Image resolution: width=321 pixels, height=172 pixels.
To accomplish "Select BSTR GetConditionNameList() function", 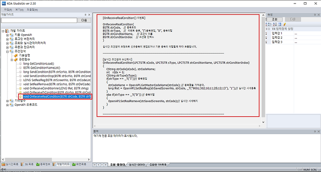I will click(41, 68).
